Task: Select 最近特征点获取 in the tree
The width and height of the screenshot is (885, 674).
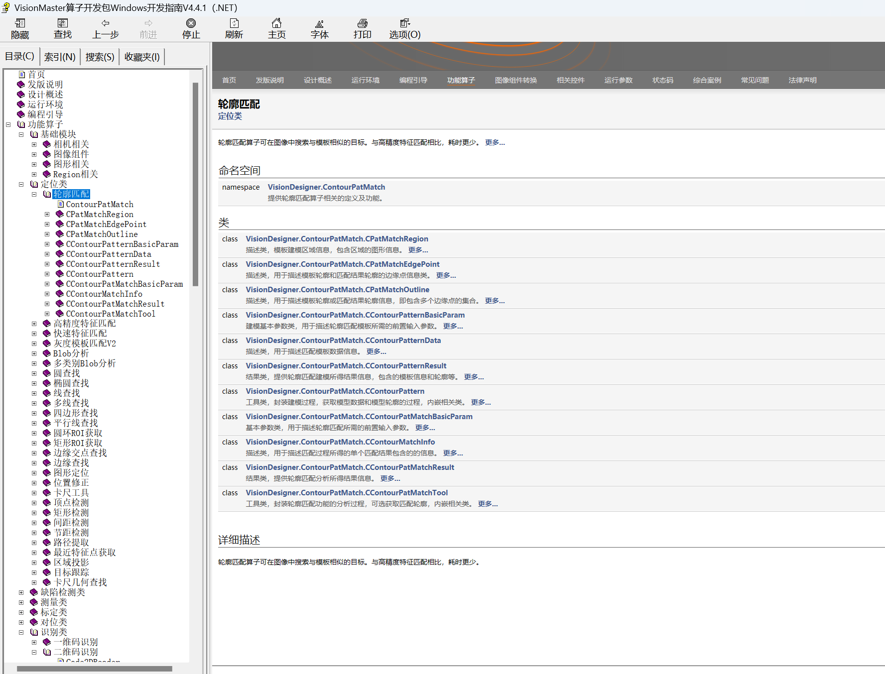Action: (85, 553)
